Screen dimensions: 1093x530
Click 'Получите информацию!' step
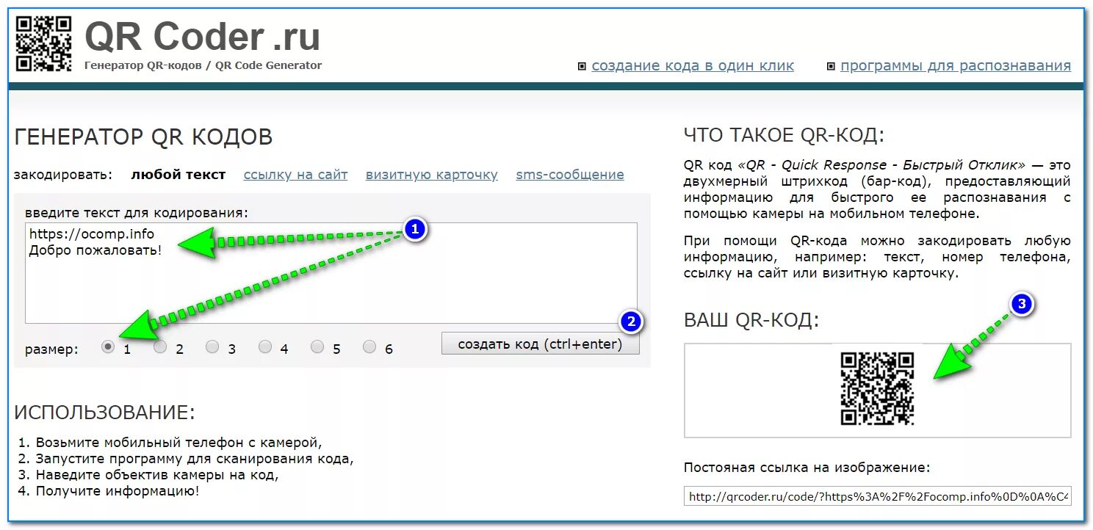(118, 491)
